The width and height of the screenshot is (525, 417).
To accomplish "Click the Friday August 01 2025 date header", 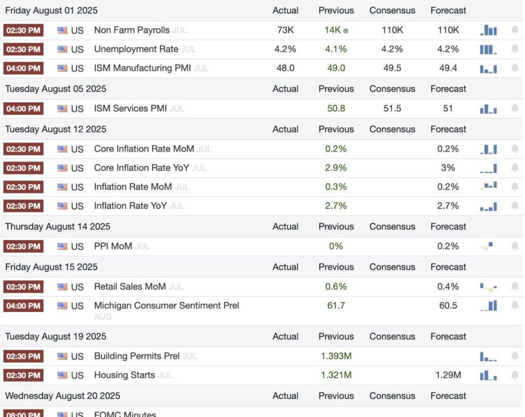I will (x=51, y=10).
